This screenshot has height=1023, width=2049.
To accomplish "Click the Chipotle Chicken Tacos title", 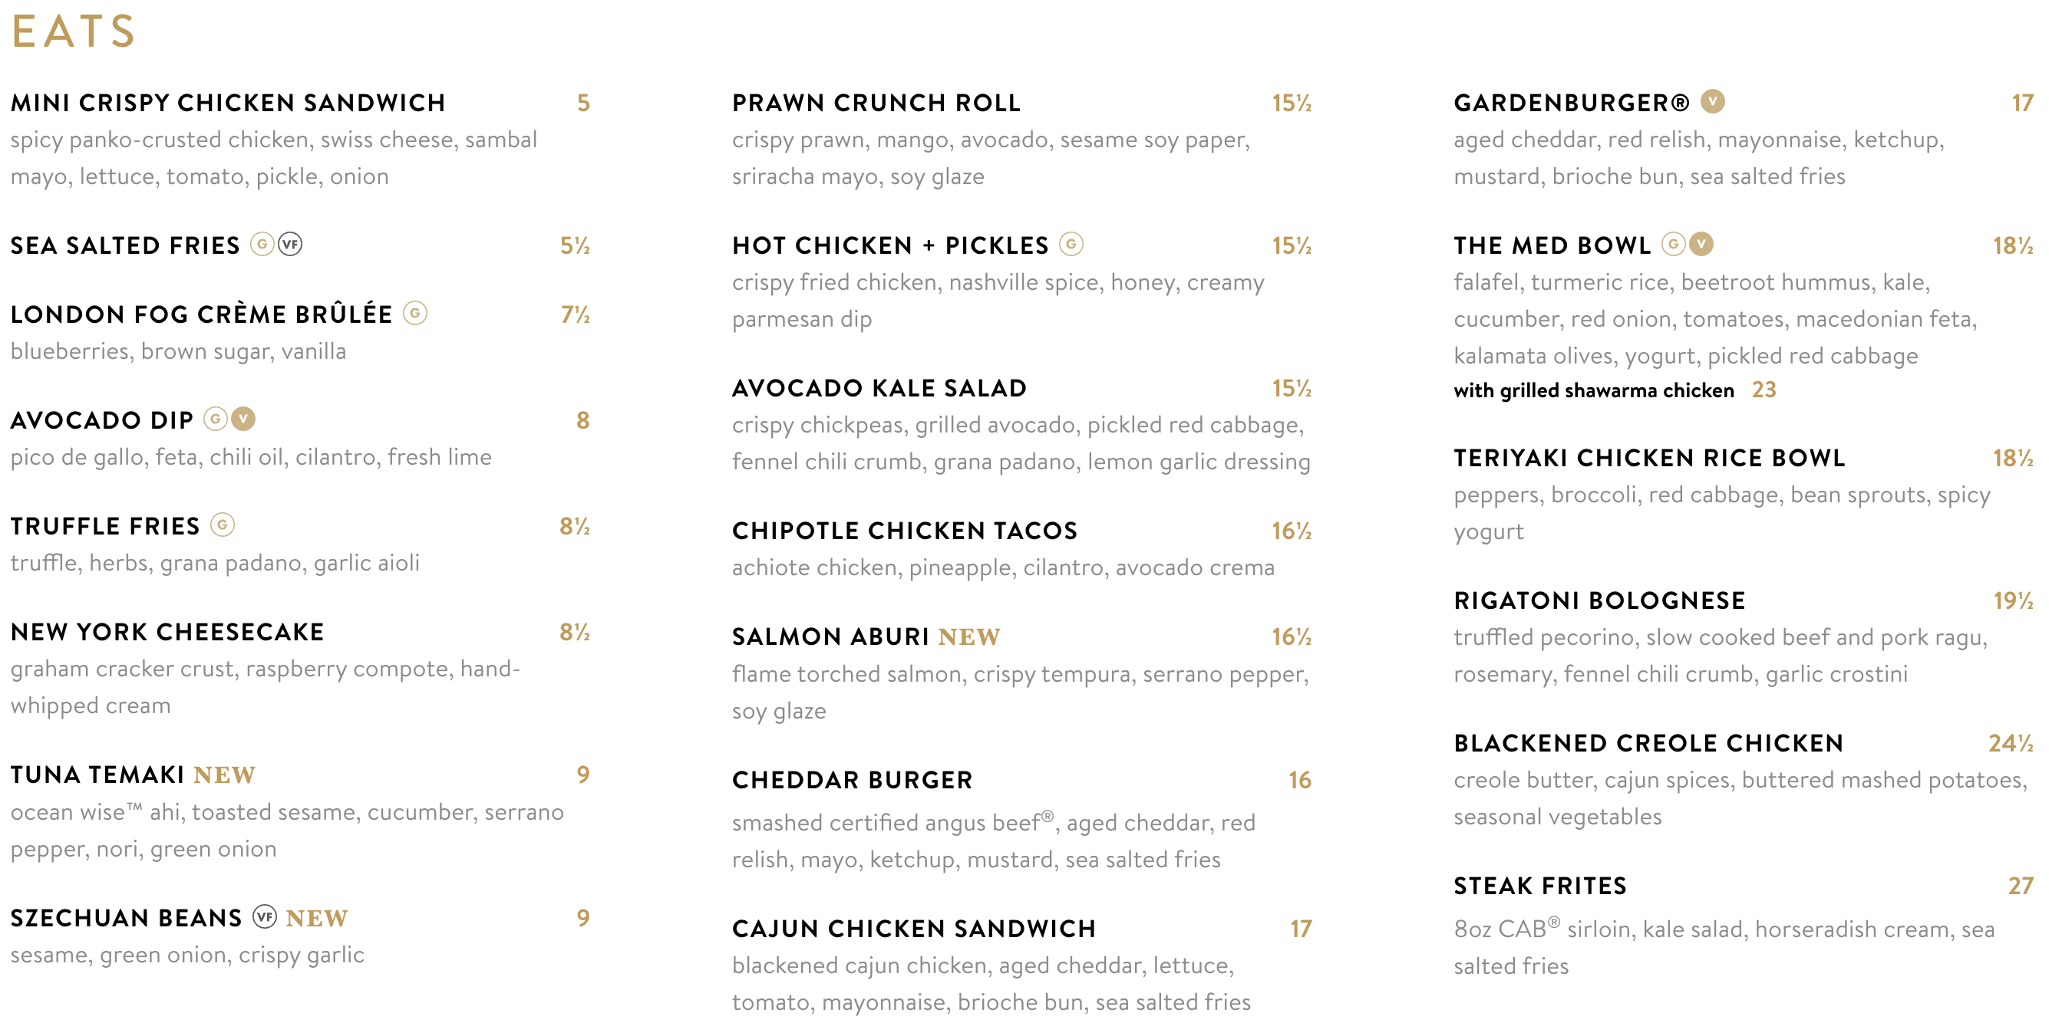I will tap(904, 530).
